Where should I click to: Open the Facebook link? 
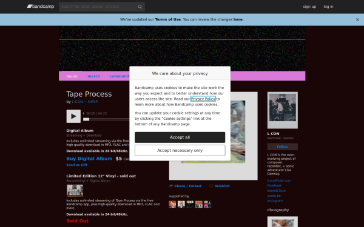pyautogui.click(x=274, y=186)
